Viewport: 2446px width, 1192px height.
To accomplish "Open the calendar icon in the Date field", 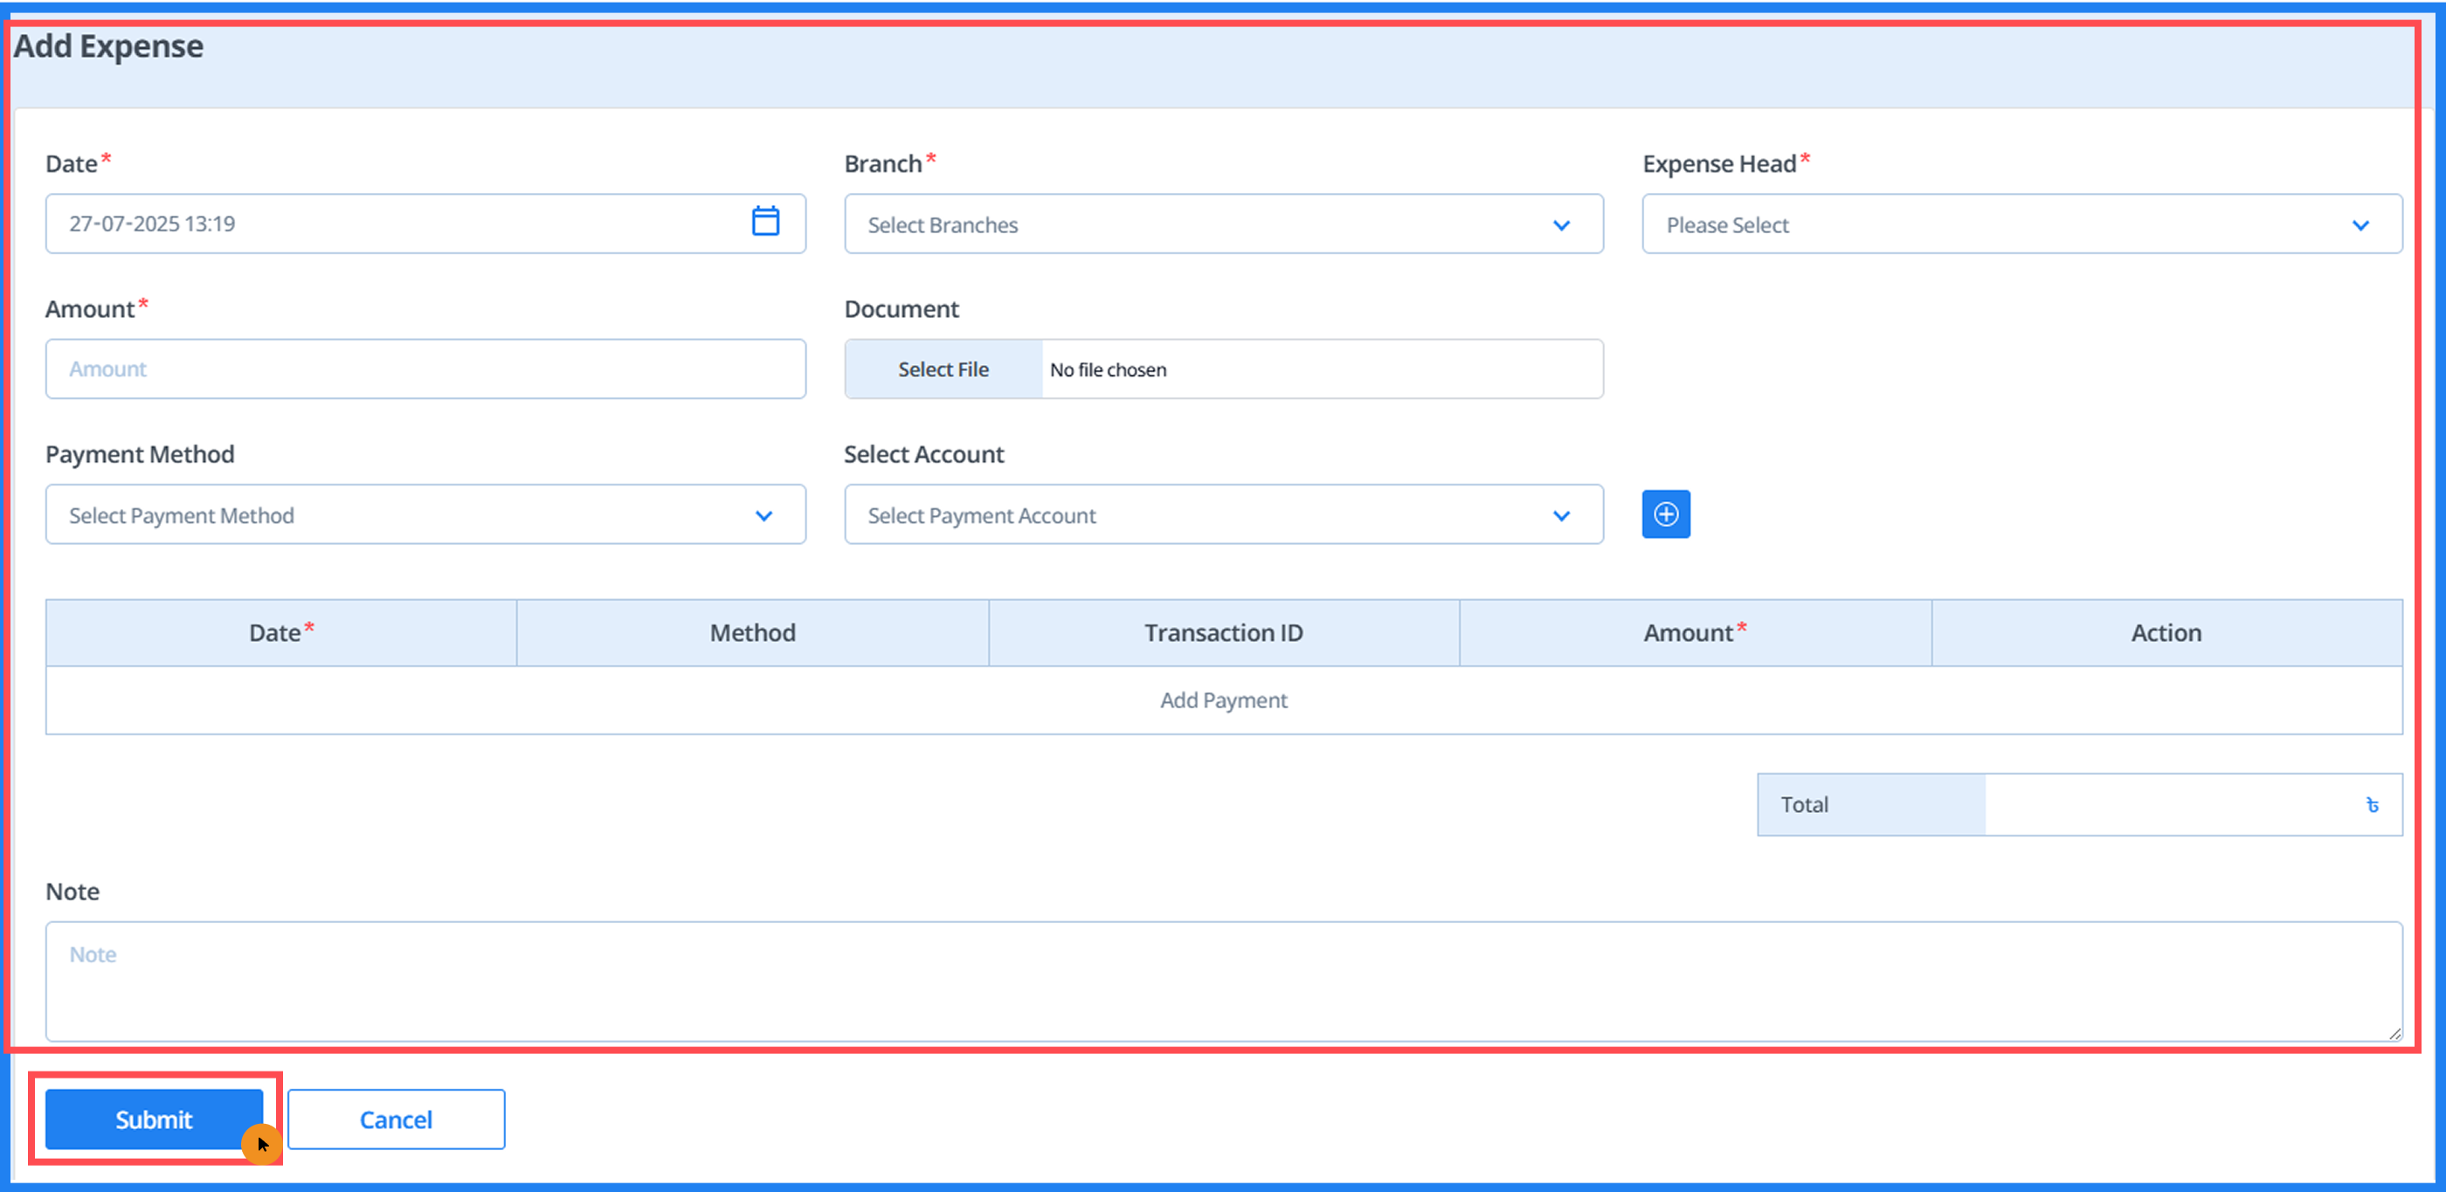I will 765,223.
